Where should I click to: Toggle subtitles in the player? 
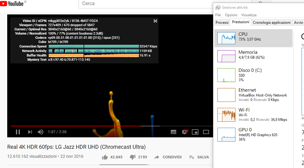coord(173,132)
